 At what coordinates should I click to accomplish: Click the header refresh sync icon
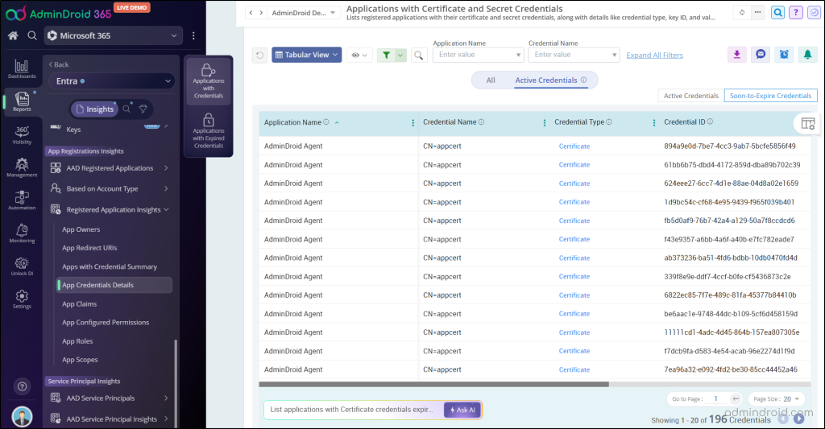point(742,13)
